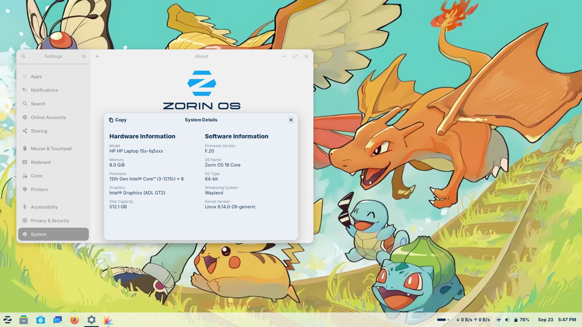
Task: Go back using the About arrow
Action: (x=98, y=56)
